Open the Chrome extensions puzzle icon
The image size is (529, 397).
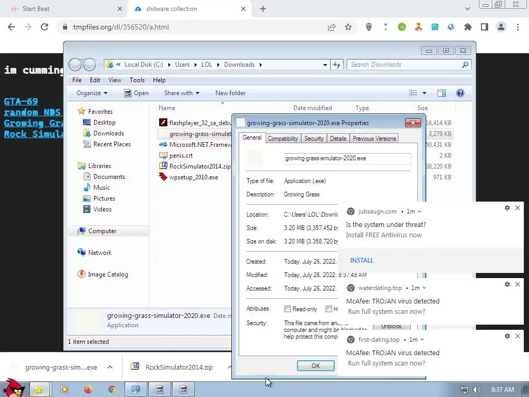[x=468, y=27]
